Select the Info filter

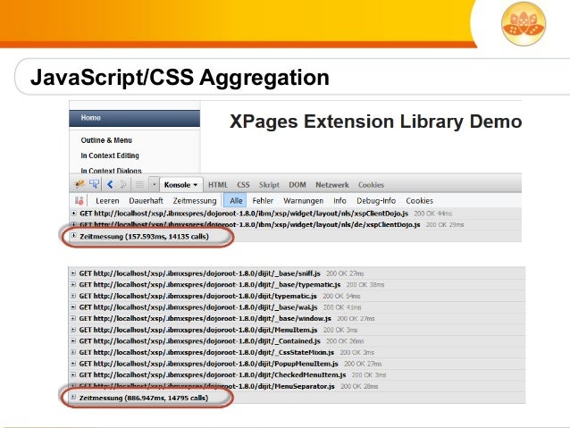coord(339,201)
